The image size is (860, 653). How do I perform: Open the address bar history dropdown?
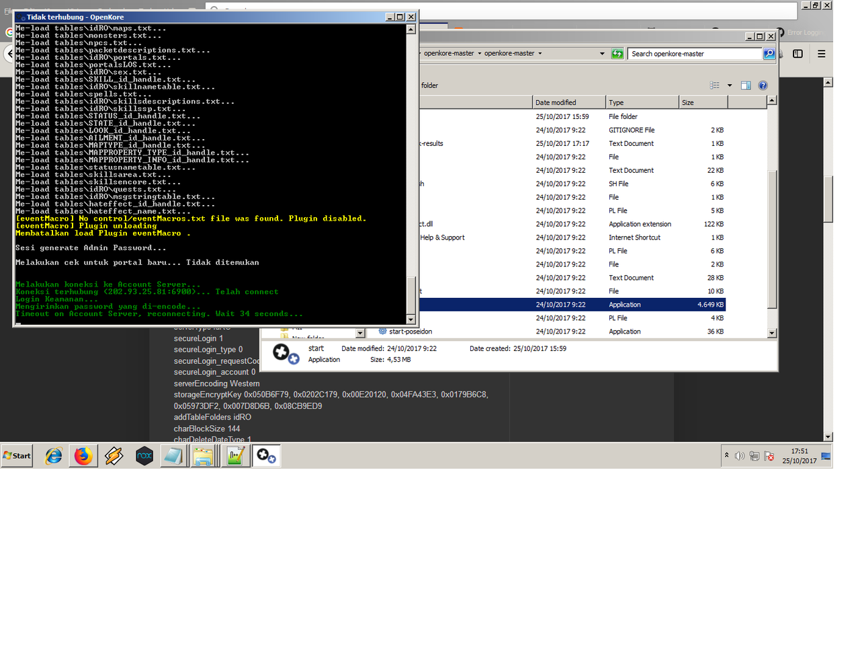[x=602, y=54]
